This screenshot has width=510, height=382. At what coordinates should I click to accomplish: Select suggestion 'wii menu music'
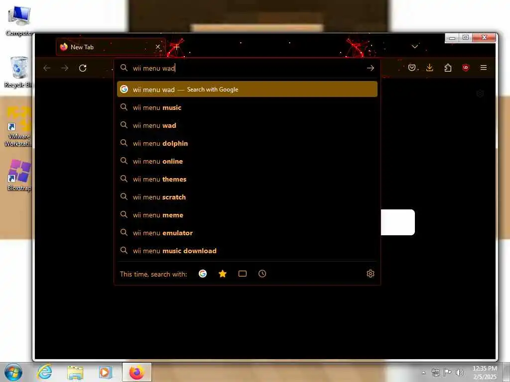247,107
